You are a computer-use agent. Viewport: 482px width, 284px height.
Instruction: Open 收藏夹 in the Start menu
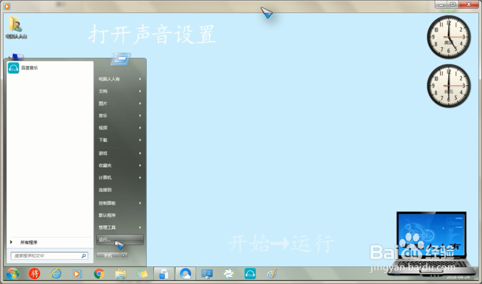(x=120, y=165)
